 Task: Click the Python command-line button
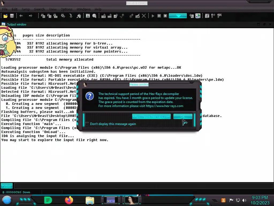(7, 186)
